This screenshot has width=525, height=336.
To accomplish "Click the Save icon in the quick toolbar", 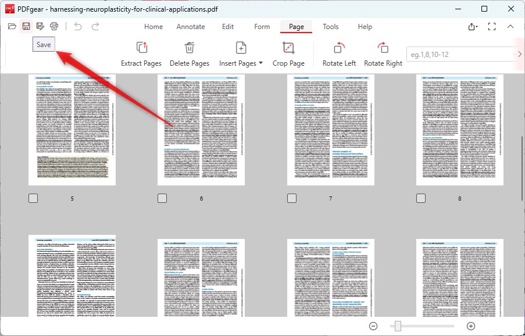I will coord(26,26).
